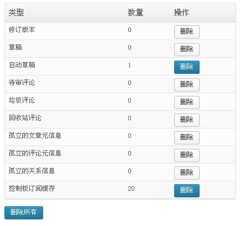Viewport: 246px width, 226px height.
Task: Click the count 1 for 自动草稿
Action: tap(129, 65)
